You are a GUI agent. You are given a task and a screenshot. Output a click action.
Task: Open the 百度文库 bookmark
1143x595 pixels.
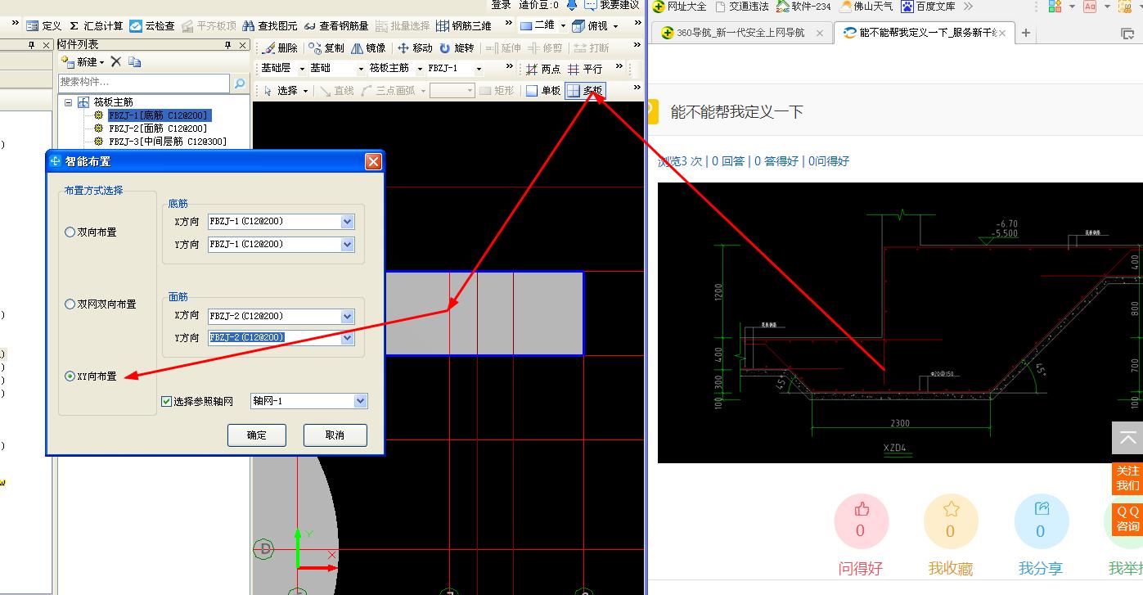point(928,7)
